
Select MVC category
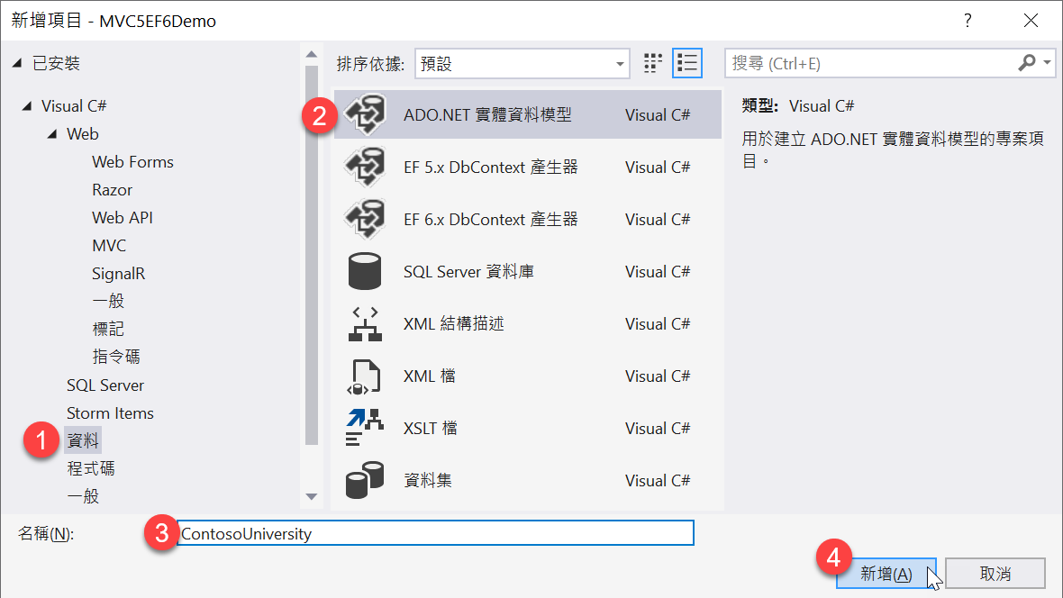(x=109, y=246)
